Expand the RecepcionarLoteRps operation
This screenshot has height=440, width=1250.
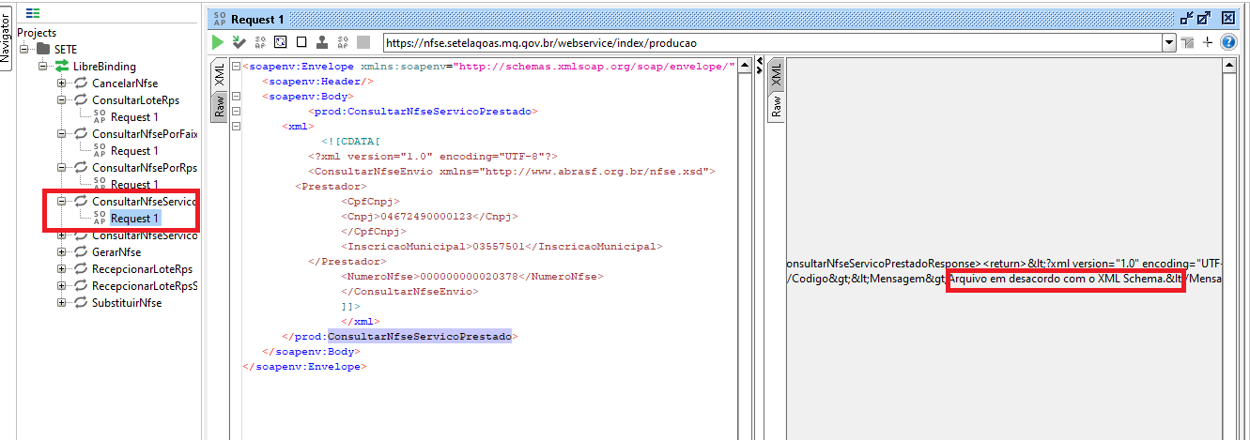pyautogui.click(x=61, y=268)
